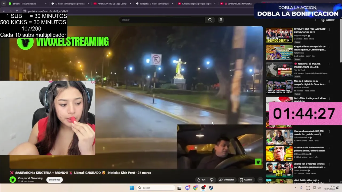
Task: Click the YouTube Buscar search field
Action: click(x=162, y=20)
